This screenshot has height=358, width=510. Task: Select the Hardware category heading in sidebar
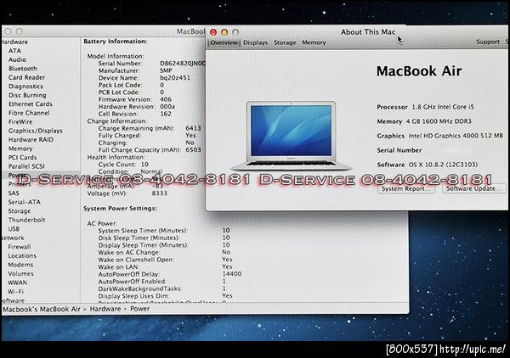15,42
